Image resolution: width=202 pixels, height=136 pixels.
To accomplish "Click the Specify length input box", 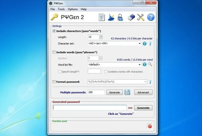I will 94,71.
